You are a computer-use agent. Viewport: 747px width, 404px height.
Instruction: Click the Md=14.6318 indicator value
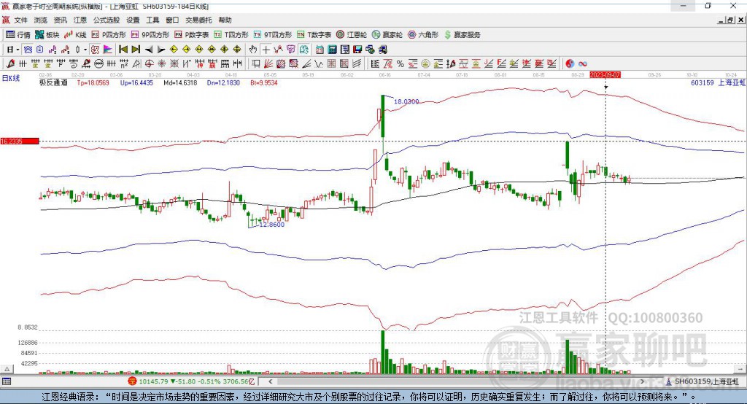(180, 83)
